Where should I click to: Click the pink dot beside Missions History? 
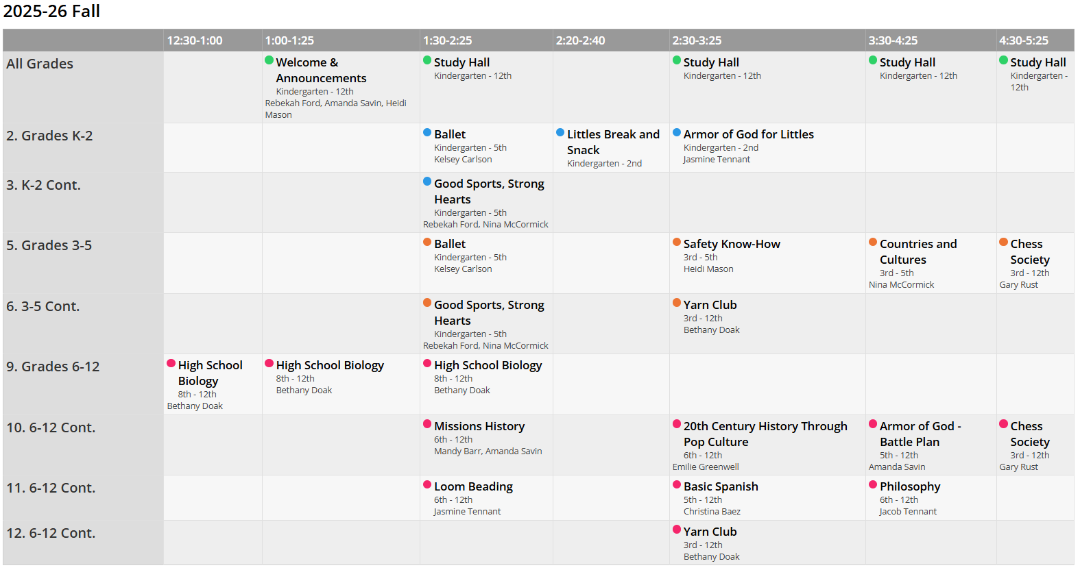pyautogui.click(x=427, y=424)
